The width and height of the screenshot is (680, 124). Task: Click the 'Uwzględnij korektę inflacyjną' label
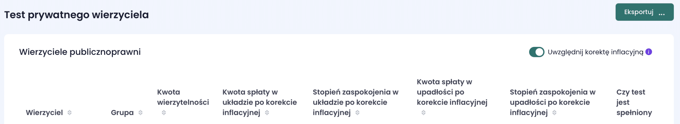point(595,52)
